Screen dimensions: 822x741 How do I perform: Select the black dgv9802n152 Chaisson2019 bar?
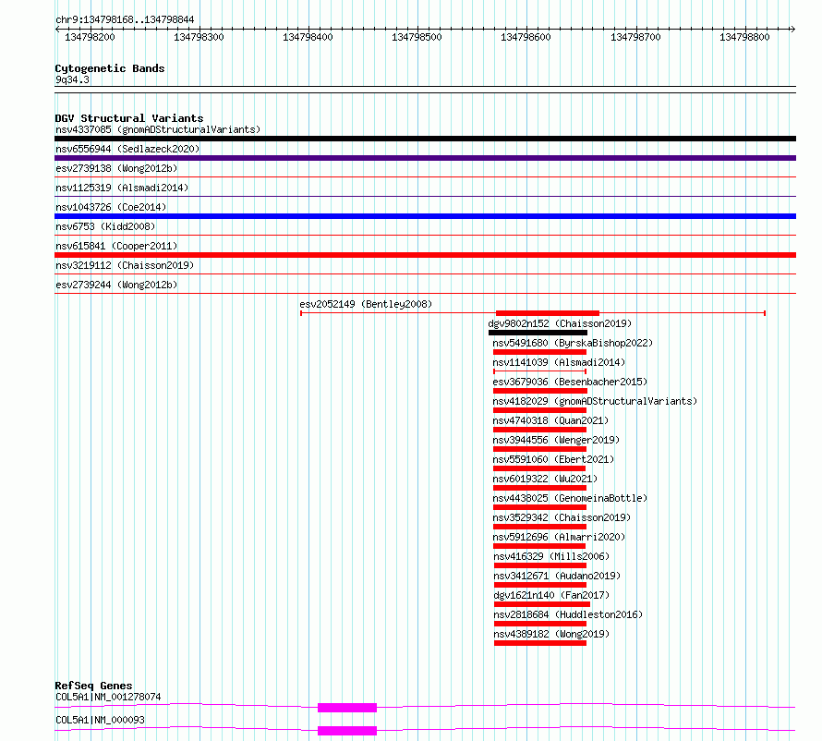[538, 333]
